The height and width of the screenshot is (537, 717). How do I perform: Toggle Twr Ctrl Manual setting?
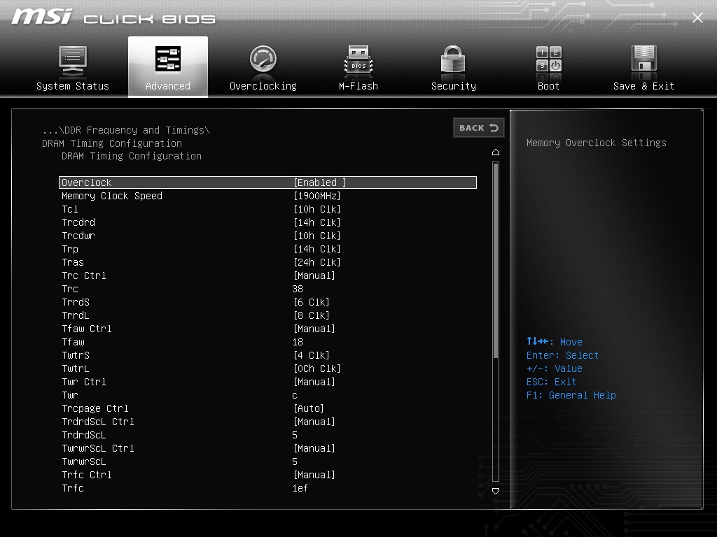pyautogui.click(x=314, y=382)
